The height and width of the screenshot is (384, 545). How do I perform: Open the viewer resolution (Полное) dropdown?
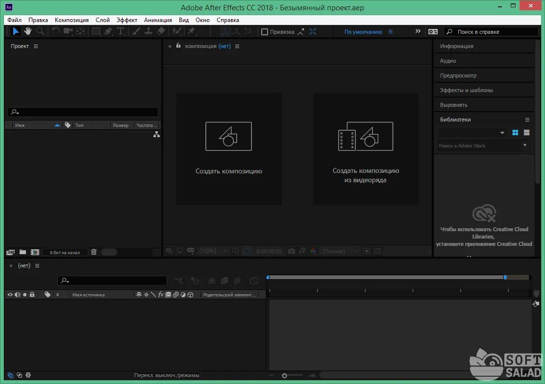pyautogui.click(x=340, y=251)
